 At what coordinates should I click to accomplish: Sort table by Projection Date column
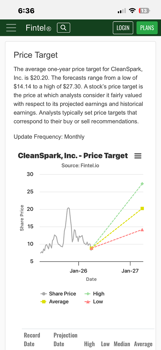(x=65, y=339)
